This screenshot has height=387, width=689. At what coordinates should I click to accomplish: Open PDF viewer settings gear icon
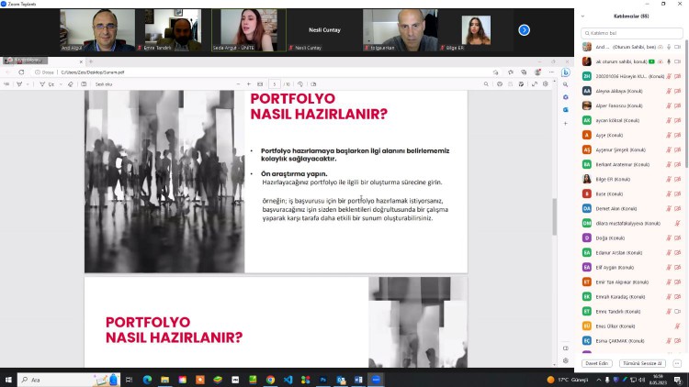[x=546, y=84]
